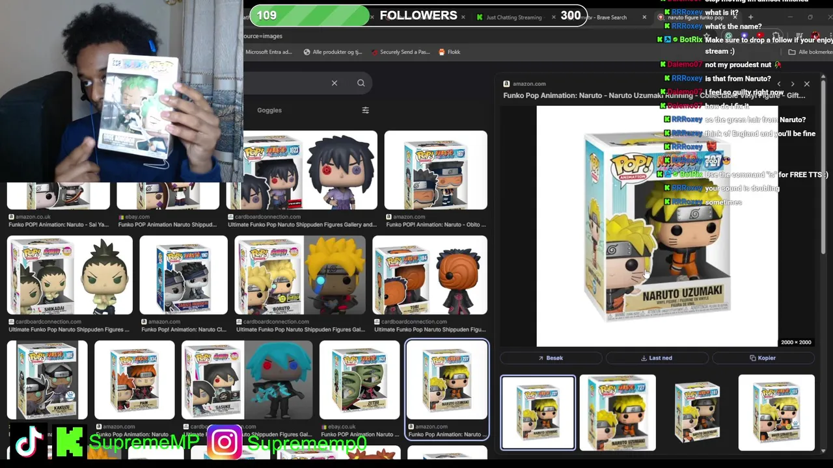Open the Pain Funko image result
The image size is (833, 468).
click(135, 380)
